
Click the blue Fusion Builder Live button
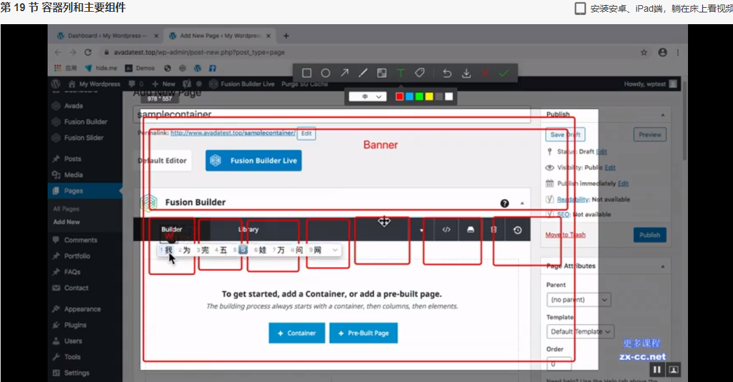(254, 161)
